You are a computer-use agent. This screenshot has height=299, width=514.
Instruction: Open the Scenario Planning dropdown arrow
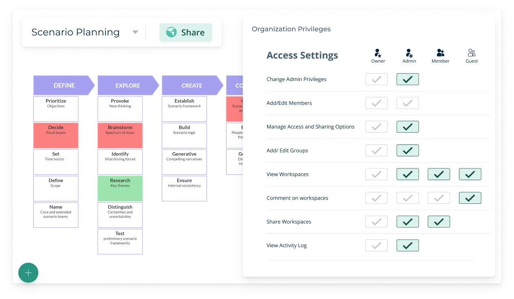[135, 33]
